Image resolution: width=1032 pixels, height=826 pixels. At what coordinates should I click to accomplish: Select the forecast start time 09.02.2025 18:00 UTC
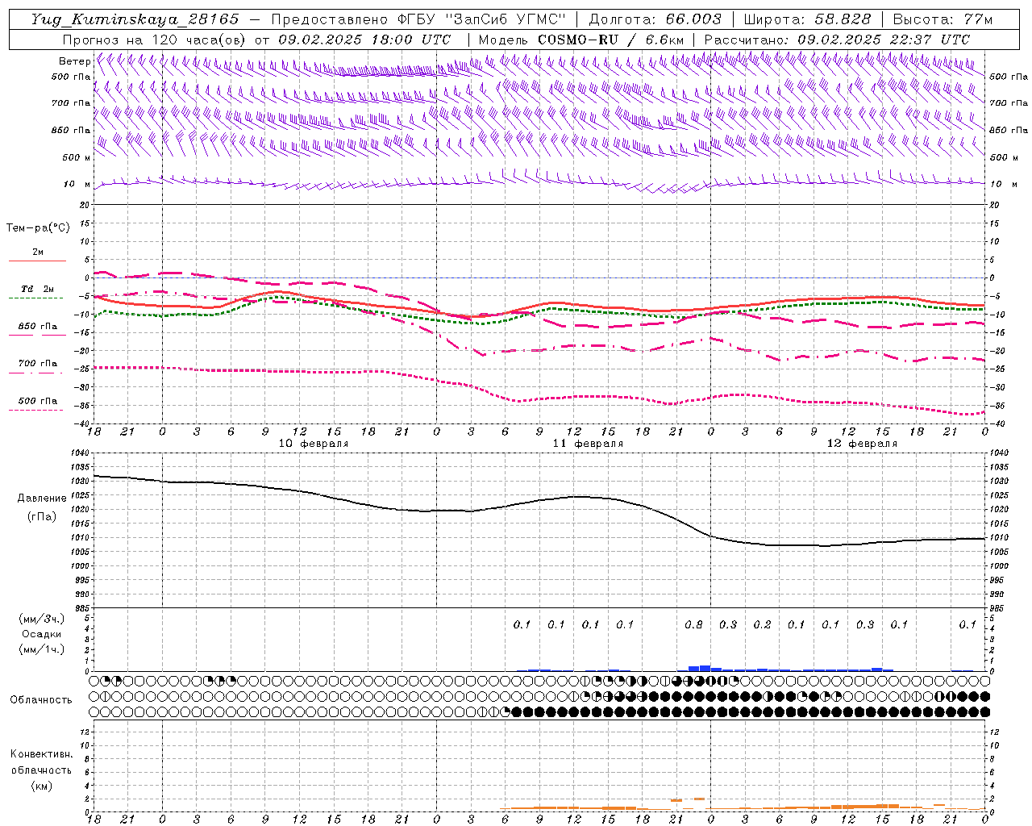click(364, 40)
